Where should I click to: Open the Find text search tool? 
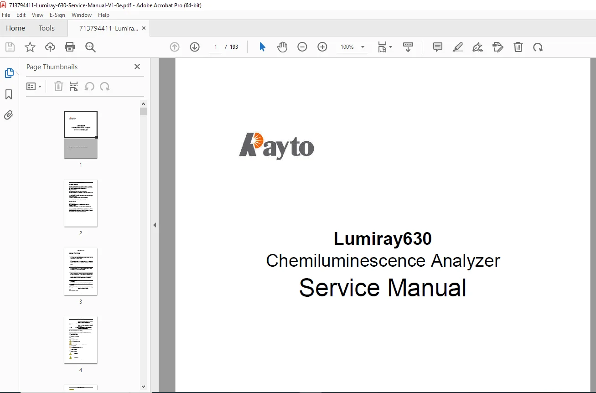90,47
